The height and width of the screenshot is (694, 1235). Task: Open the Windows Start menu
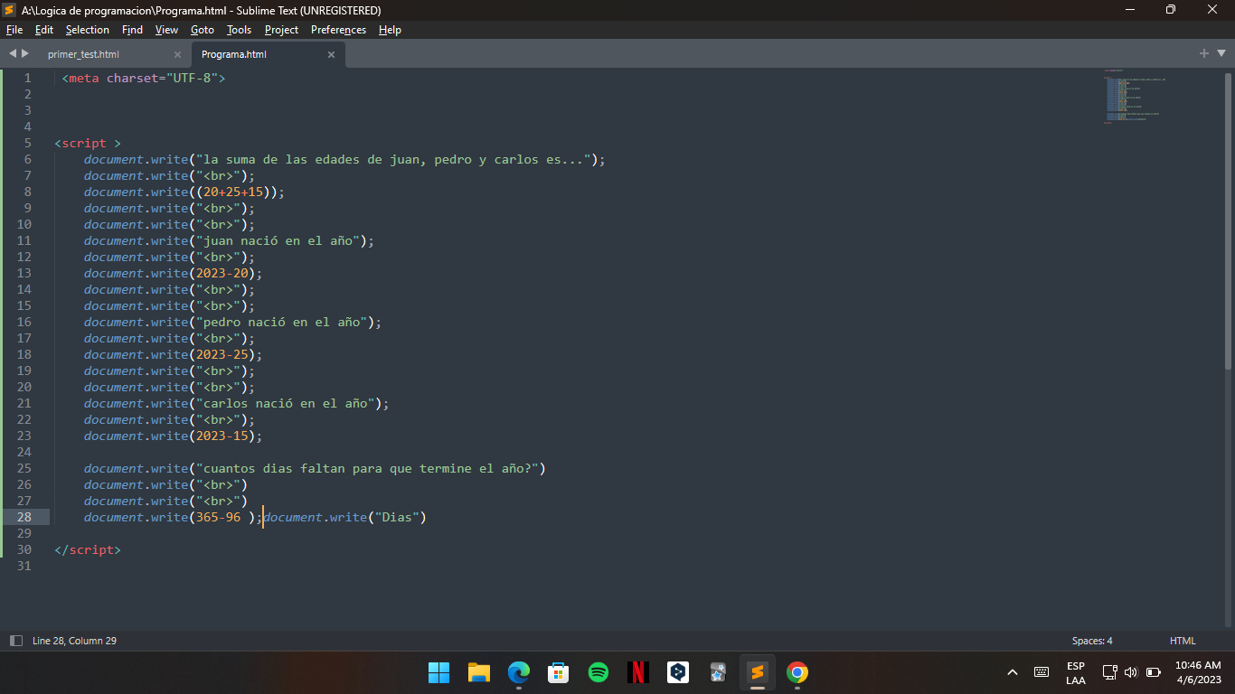click(439, 672)
